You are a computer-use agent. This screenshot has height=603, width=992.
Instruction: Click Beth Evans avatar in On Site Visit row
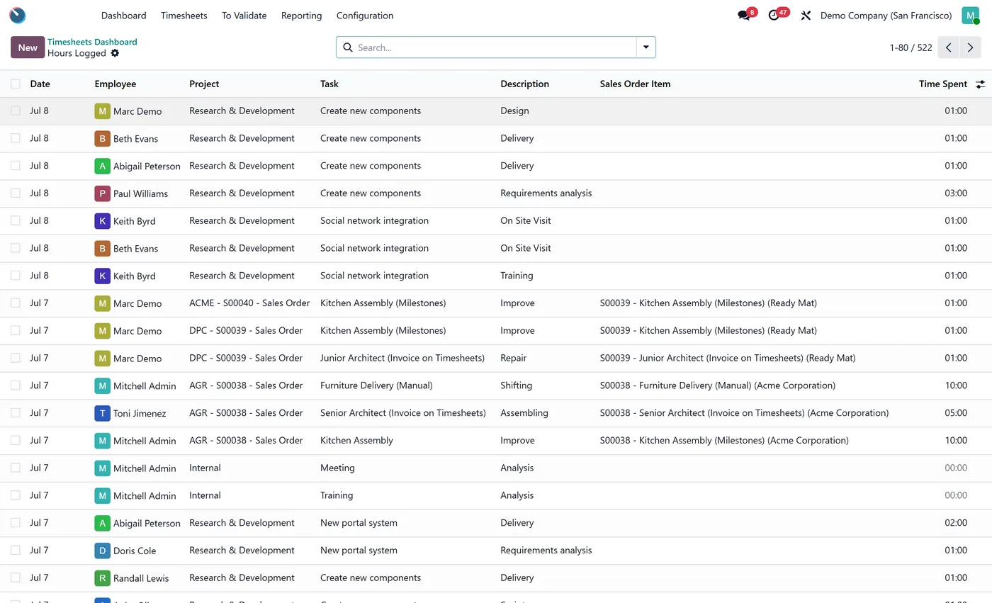coord(102,248)
